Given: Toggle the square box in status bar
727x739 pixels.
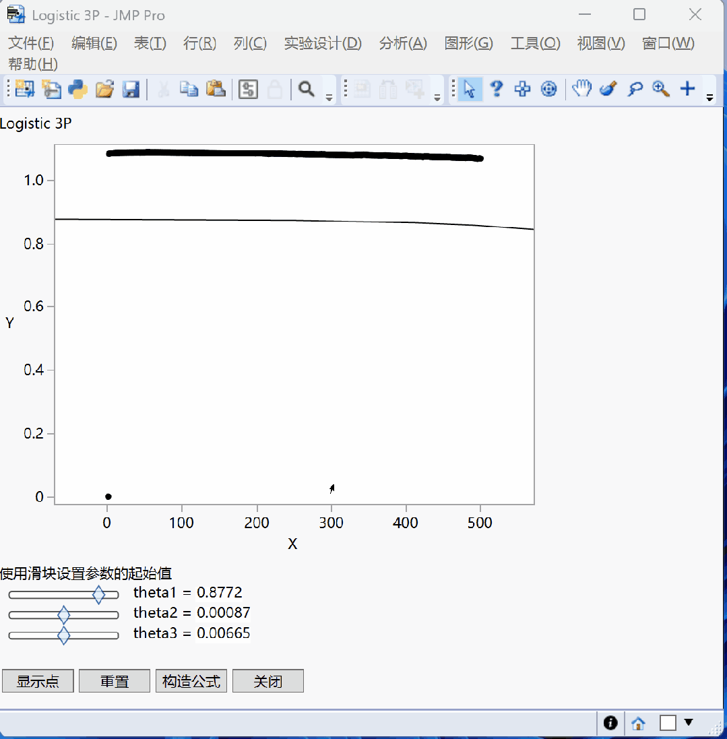Looking at the screenshot, I should point(668,723).
